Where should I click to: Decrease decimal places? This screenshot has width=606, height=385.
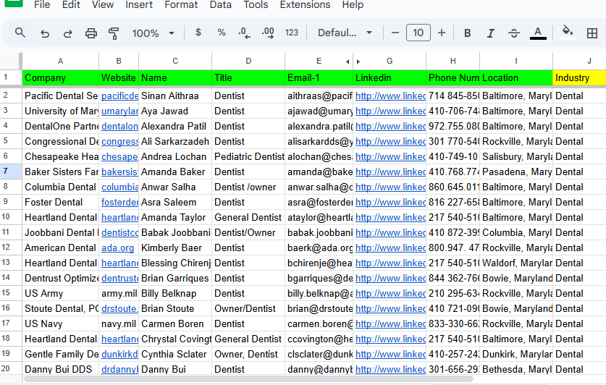click(x=244, y=33)
